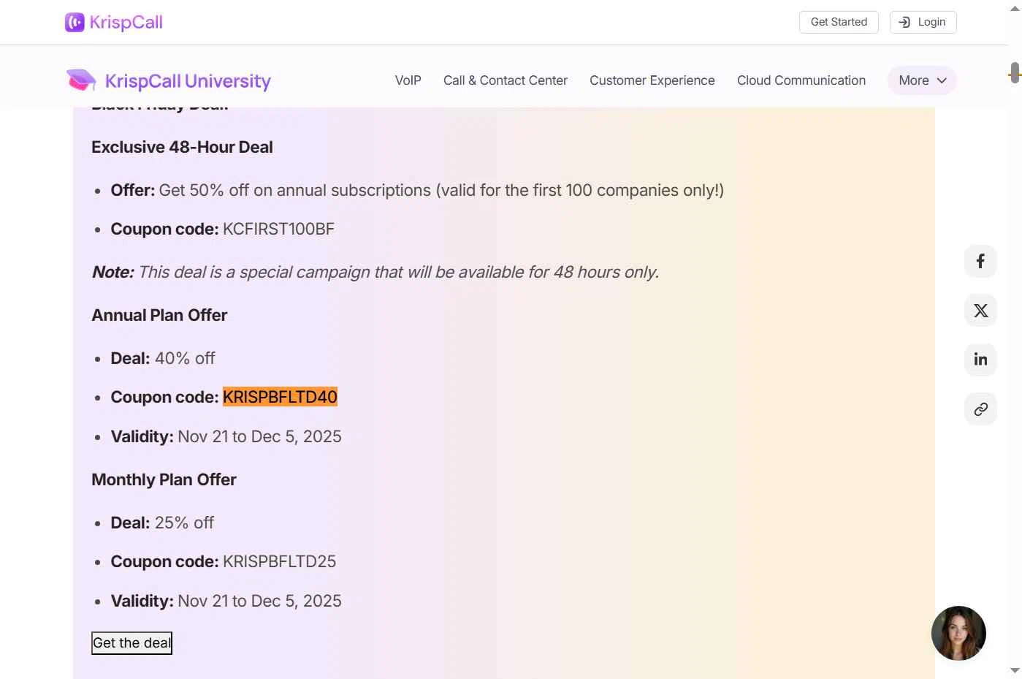Open the KrispCall University graduation cap logo
The height and width of the screenshot is (679, 1022).
(81, 80)
